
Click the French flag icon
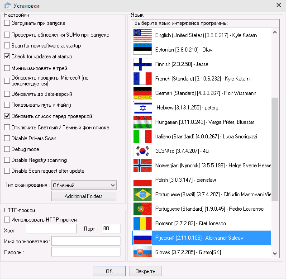click(143, 79)
